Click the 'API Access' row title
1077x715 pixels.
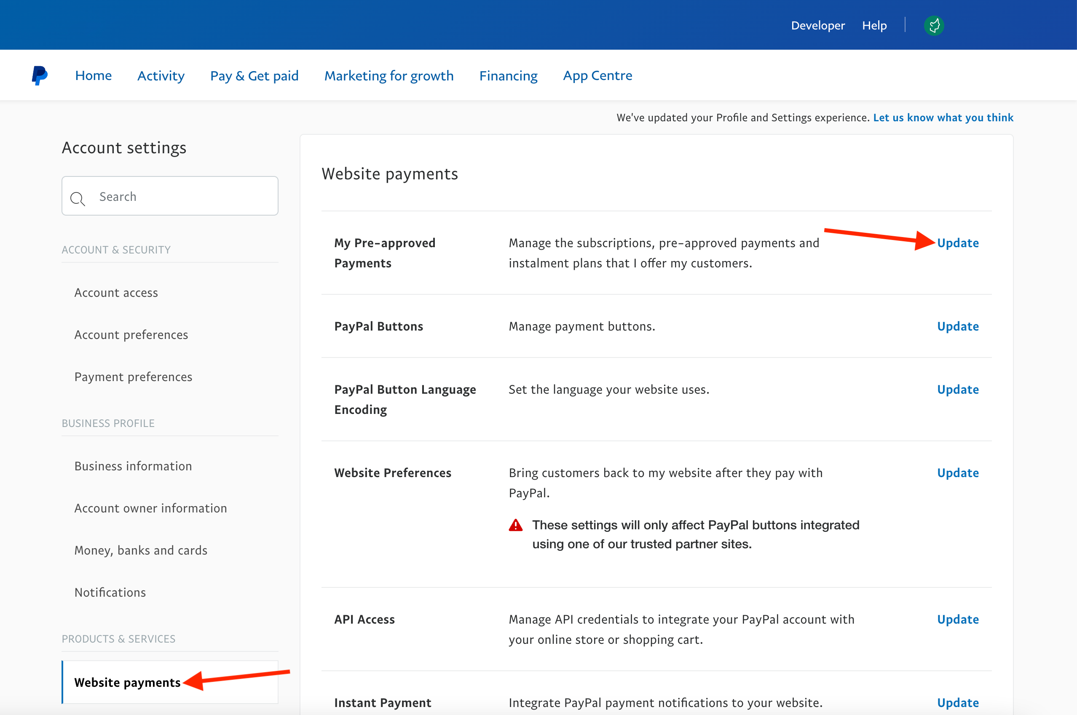364,619
